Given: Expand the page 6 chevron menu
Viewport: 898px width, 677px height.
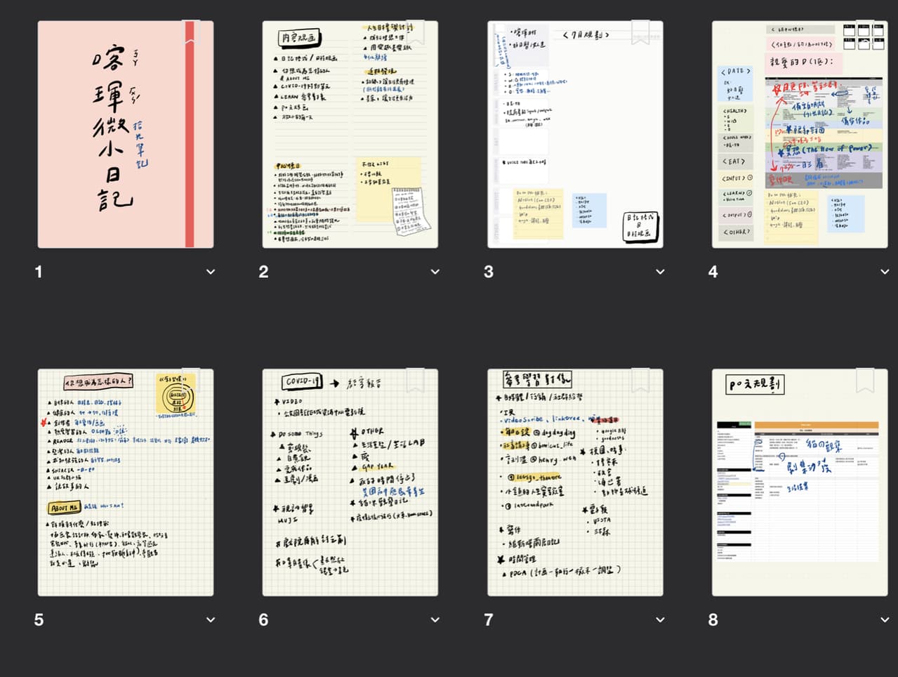Looking at the screenshot, I should coord(435,619).
